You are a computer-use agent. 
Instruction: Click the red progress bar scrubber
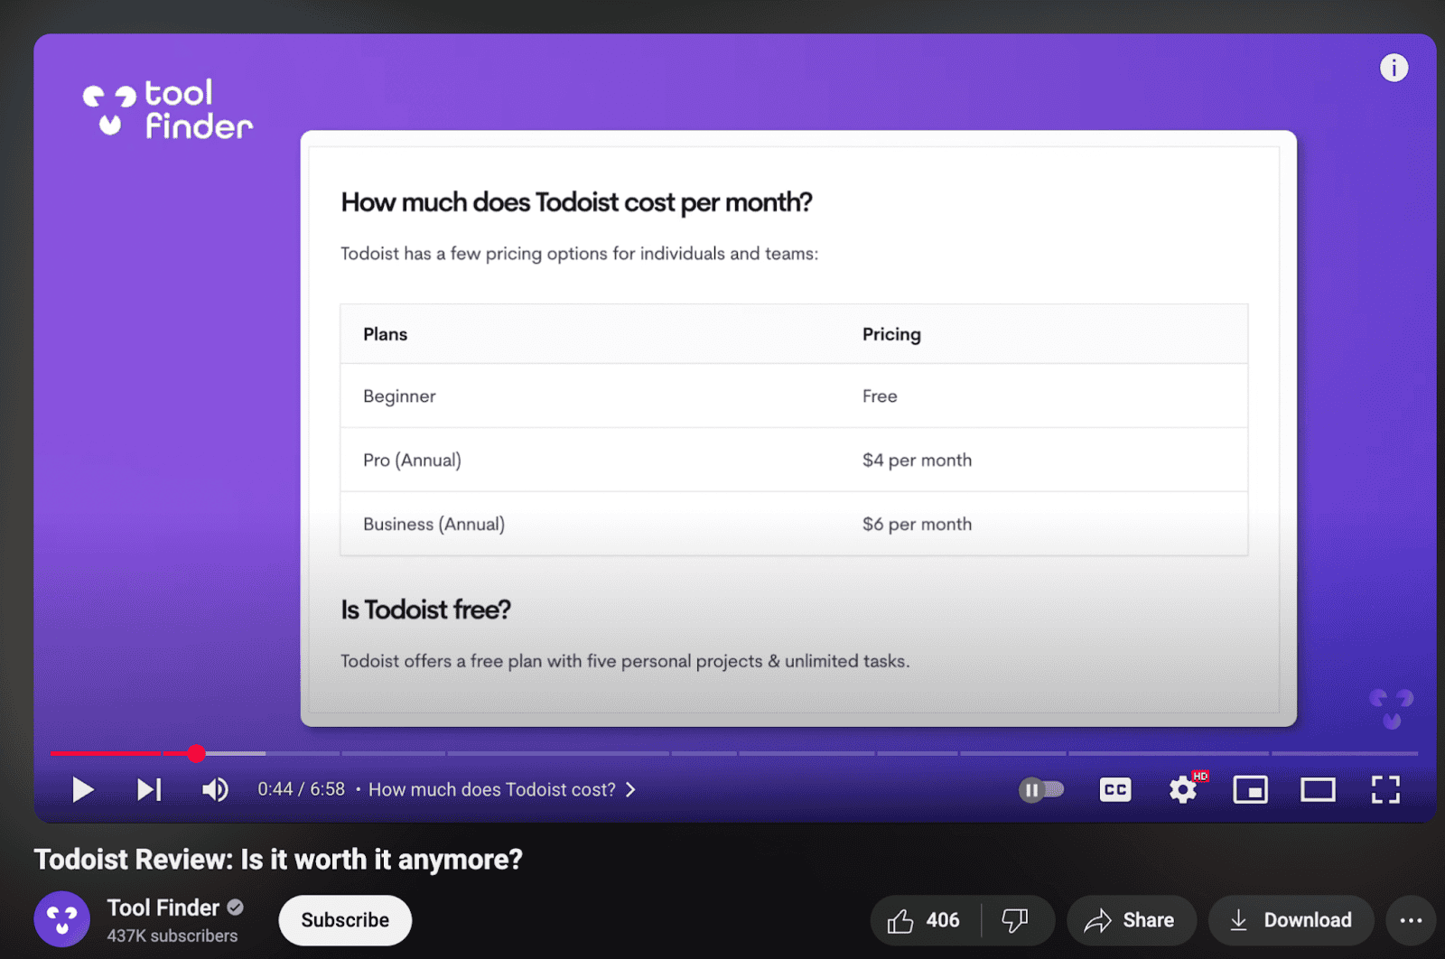196,753
